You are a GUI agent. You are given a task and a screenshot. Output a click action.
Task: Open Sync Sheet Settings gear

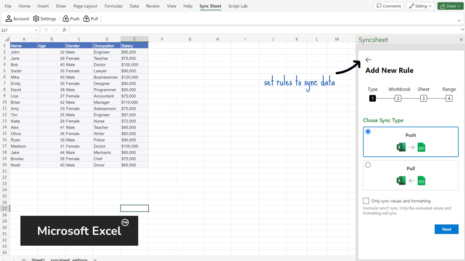click(44, 19)
